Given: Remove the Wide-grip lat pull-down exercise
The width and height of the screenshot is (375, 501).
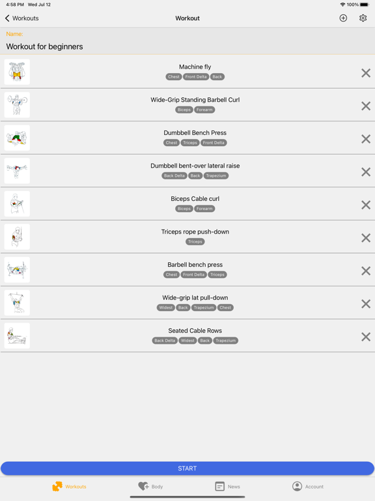Looking at the screenshot, I should (x=366, y=304).
